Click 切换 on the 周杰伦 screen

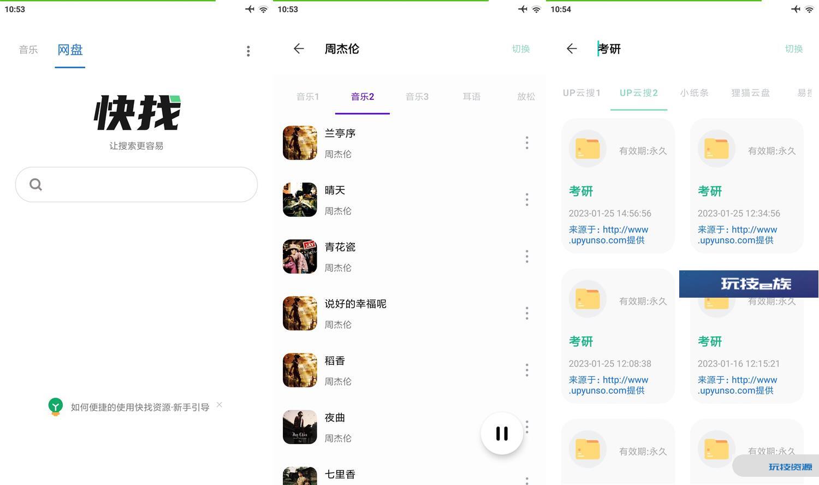[x=521, y=49]
